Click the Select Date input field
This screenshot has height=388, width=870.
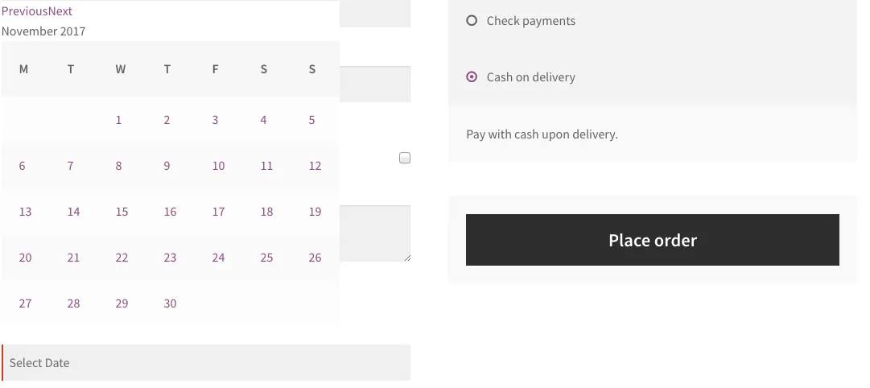pyautogui.click(x=207, y=363)
